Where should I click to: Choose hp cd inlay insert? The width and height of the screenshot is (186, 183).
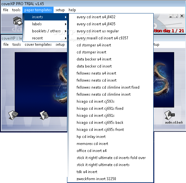click(111, 137)
